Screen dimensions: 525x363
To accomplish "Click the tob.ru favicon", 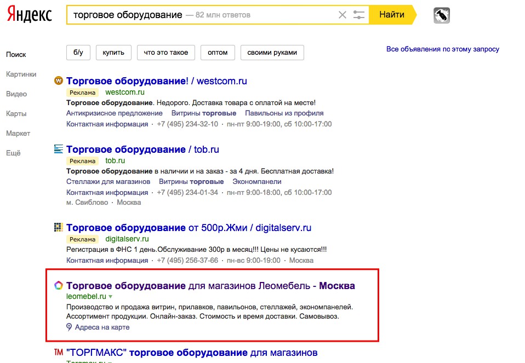I will [x=58, y=149].
